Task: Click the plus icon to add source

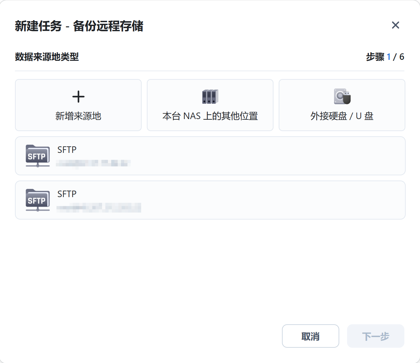Action: 78,97
